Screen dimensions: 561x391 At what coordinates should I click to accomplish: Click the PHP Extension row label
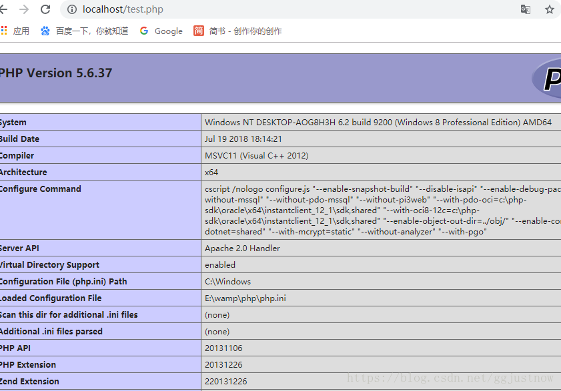click(x=28, y=364)
